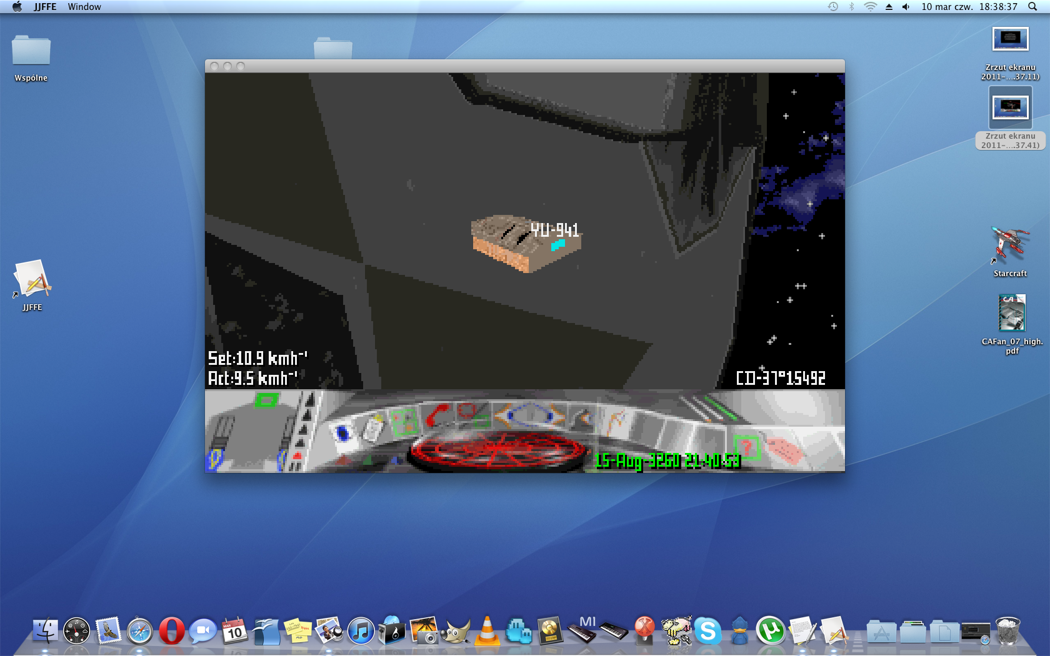
Task: Open the Apple menu
Action: coord(17,7)
